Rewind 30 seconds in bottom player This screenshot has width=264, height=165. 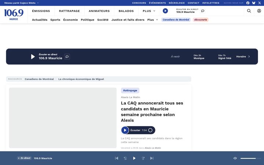tap(125, 158)
